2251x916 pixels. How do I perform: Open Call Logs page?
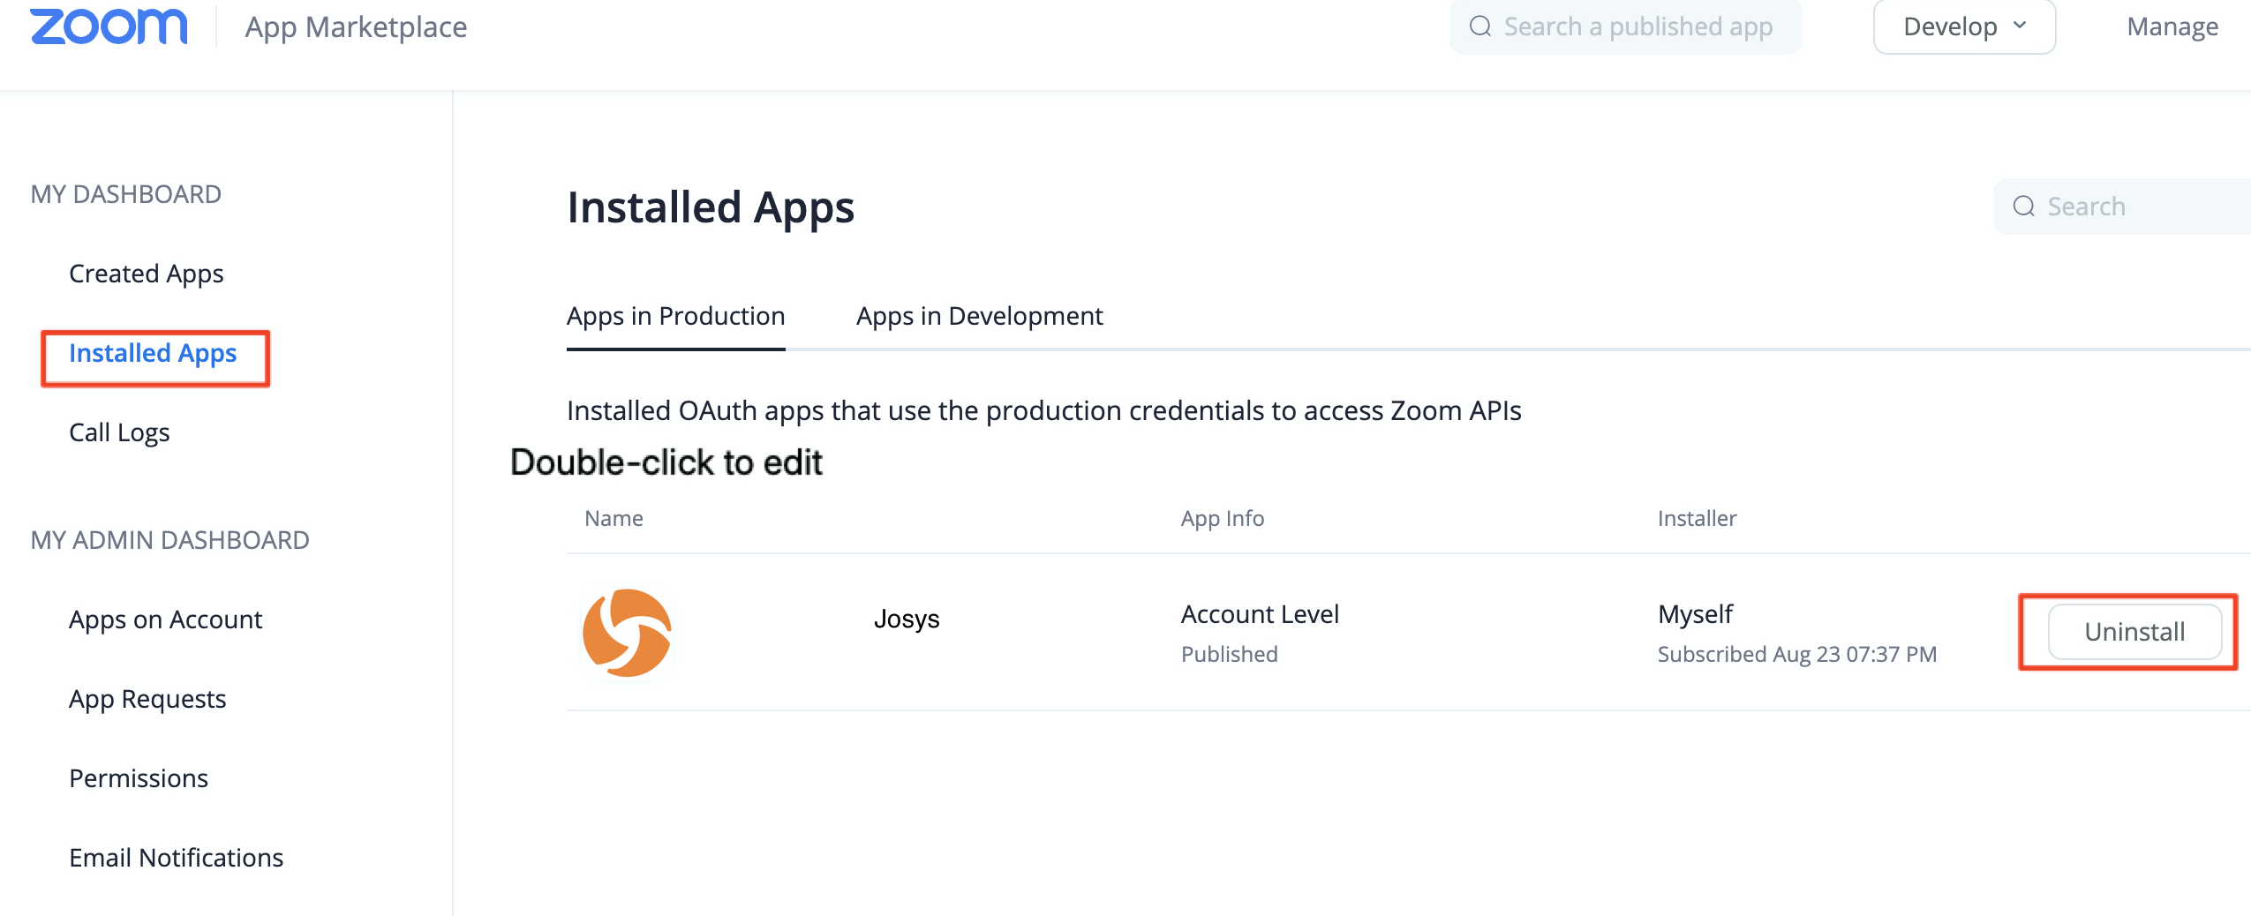(119, 432)
